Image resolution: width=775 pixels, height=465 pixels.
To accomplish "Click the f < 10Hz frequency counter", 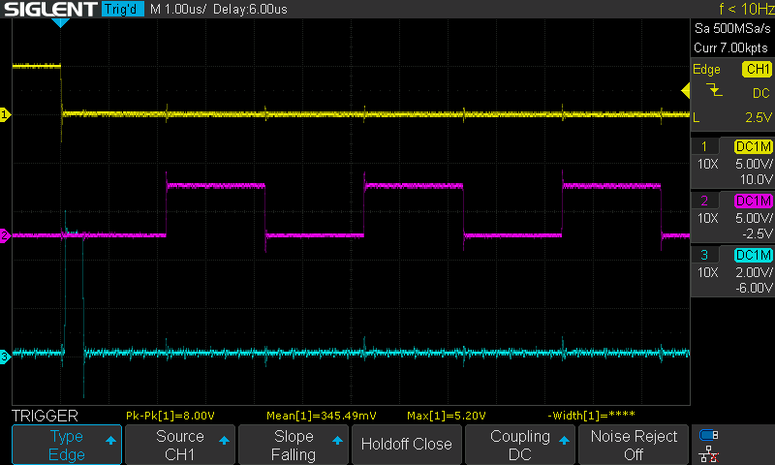I will coord(746,9).
